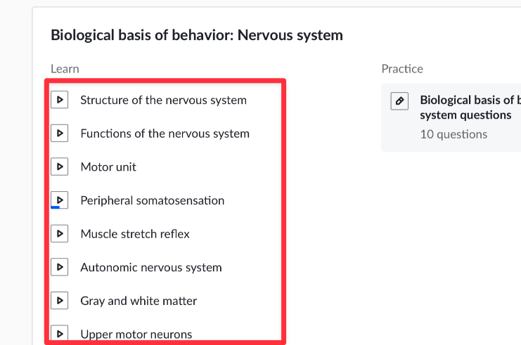Select the Gray and white matter link
Screen dimensions: 521x345
click(139, 301)
